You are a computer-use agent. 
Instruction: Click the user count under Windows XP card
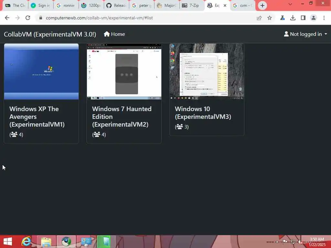point(16,135)
